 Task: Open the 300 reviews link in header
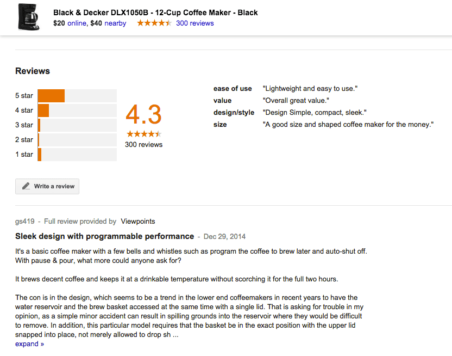click(194, 23)
